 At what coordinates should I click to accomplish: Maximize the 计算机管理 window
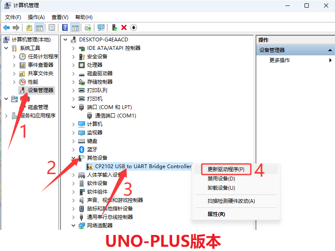point(307,5)
